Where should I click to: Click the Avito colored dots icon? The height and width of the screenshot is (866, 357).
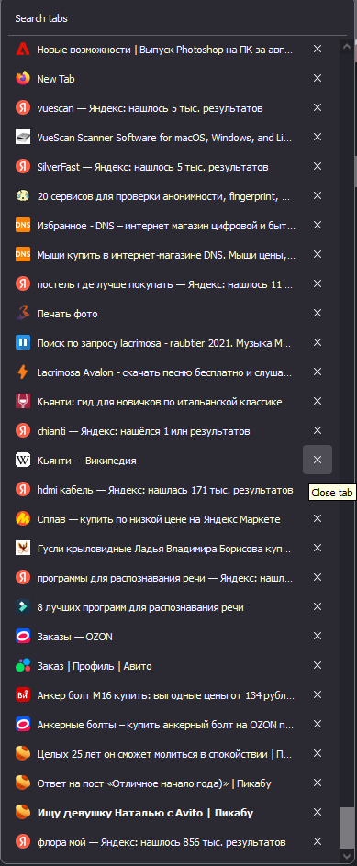pyautogui.click(x=23, y=665)
